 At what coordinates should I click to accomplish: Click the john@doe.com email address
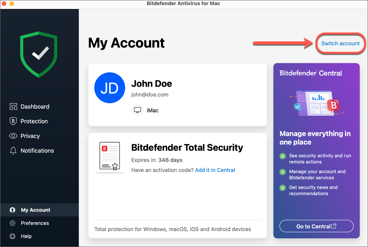click(150, 94)
